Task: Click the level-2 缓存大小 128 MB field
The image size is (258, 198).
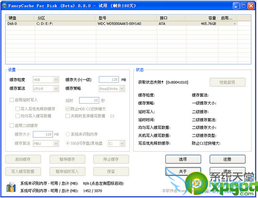Action: (43, 134)
